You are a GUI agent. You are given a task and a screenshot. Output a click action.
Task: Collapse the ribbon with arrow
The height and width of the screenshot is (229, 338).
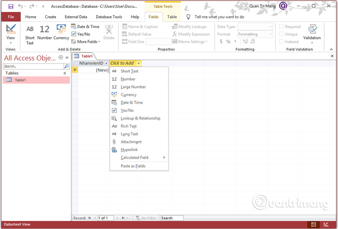(x=331, y=49)
